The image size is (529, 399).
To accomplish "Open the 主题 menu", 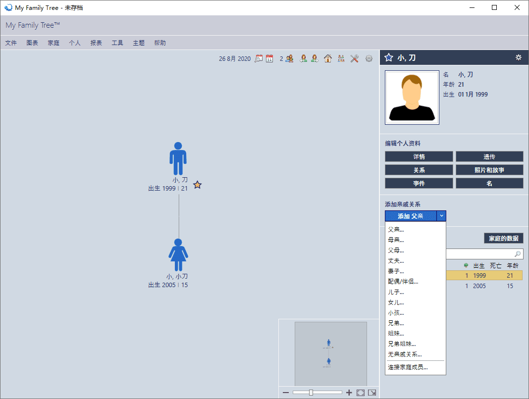I will point(138,43).
